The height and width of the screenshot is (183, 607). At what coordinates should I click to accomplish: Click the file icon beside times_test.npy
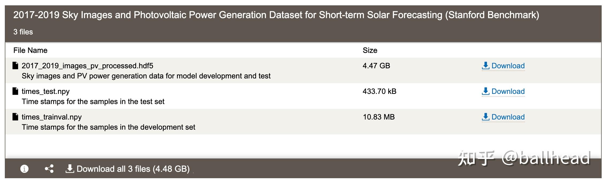point(16,91)
